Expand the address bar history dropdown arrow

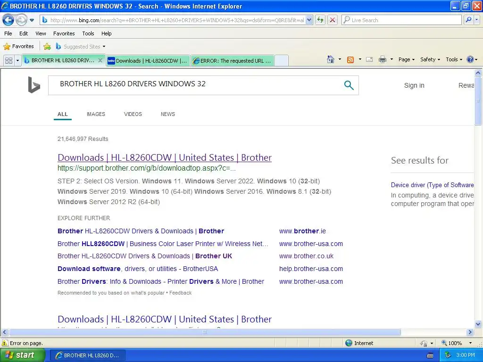(309, 20)
